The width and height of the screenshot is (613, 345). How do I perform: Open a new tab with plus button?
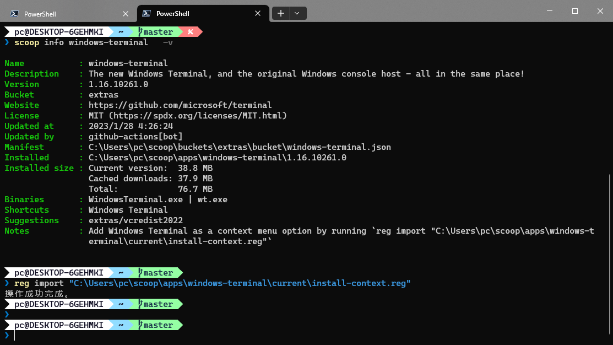pos(281,13)
